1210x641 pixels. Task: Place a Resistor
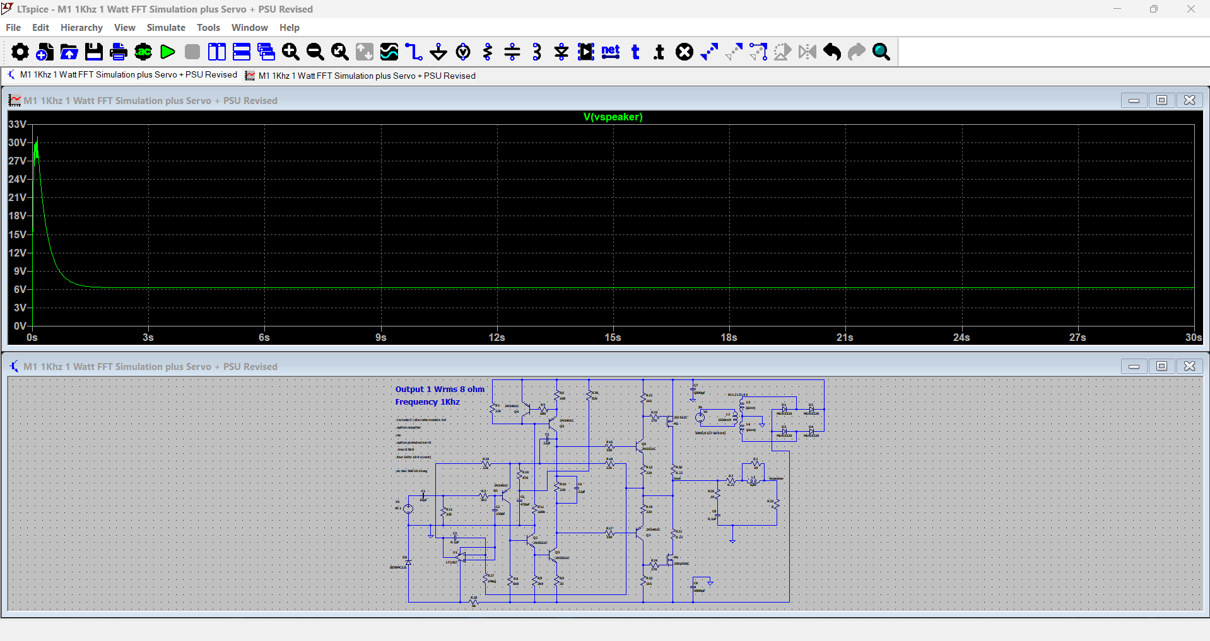(x=488, y=52)
